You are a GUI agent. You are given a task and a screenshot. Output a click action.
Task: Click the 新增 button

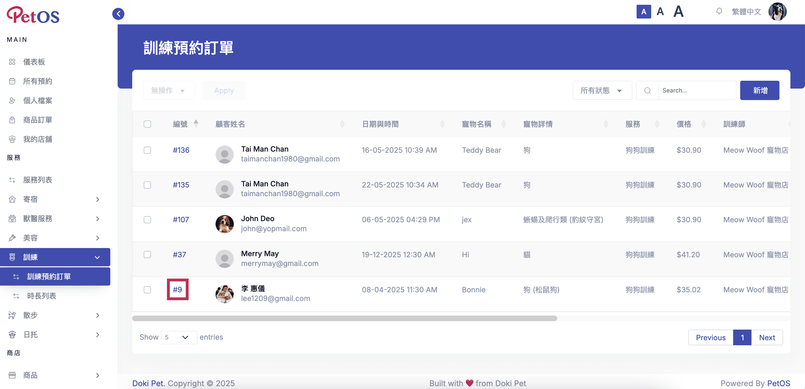tap(759, 91)
